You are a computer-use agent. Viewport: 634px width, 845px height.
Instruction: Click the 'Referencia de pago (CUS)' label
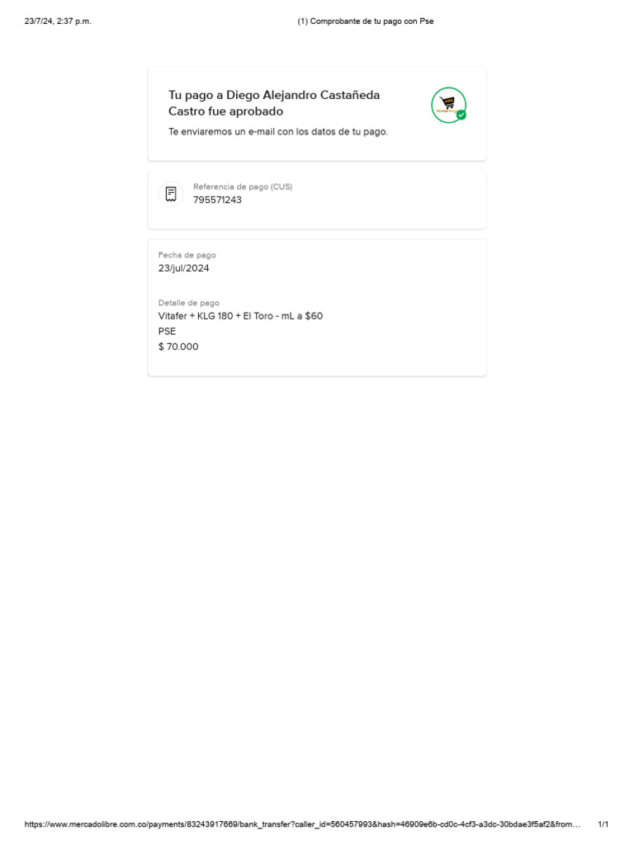coord(243,186)
